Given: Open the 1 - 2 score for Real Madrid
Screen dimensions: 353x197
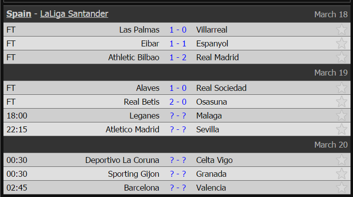Looking at the screenshot, I should (x=178, y=57).
